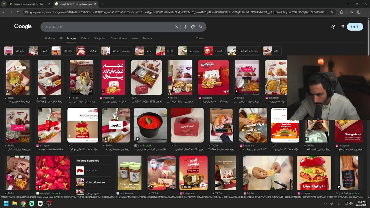Open a new browser tab
This screenshot has width=370, height=208.
(x=102, y=4)
